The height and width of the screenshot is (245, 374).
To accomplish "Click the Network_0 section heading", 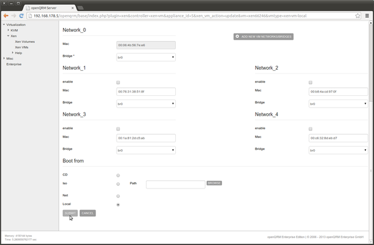I will pos(74,30).
